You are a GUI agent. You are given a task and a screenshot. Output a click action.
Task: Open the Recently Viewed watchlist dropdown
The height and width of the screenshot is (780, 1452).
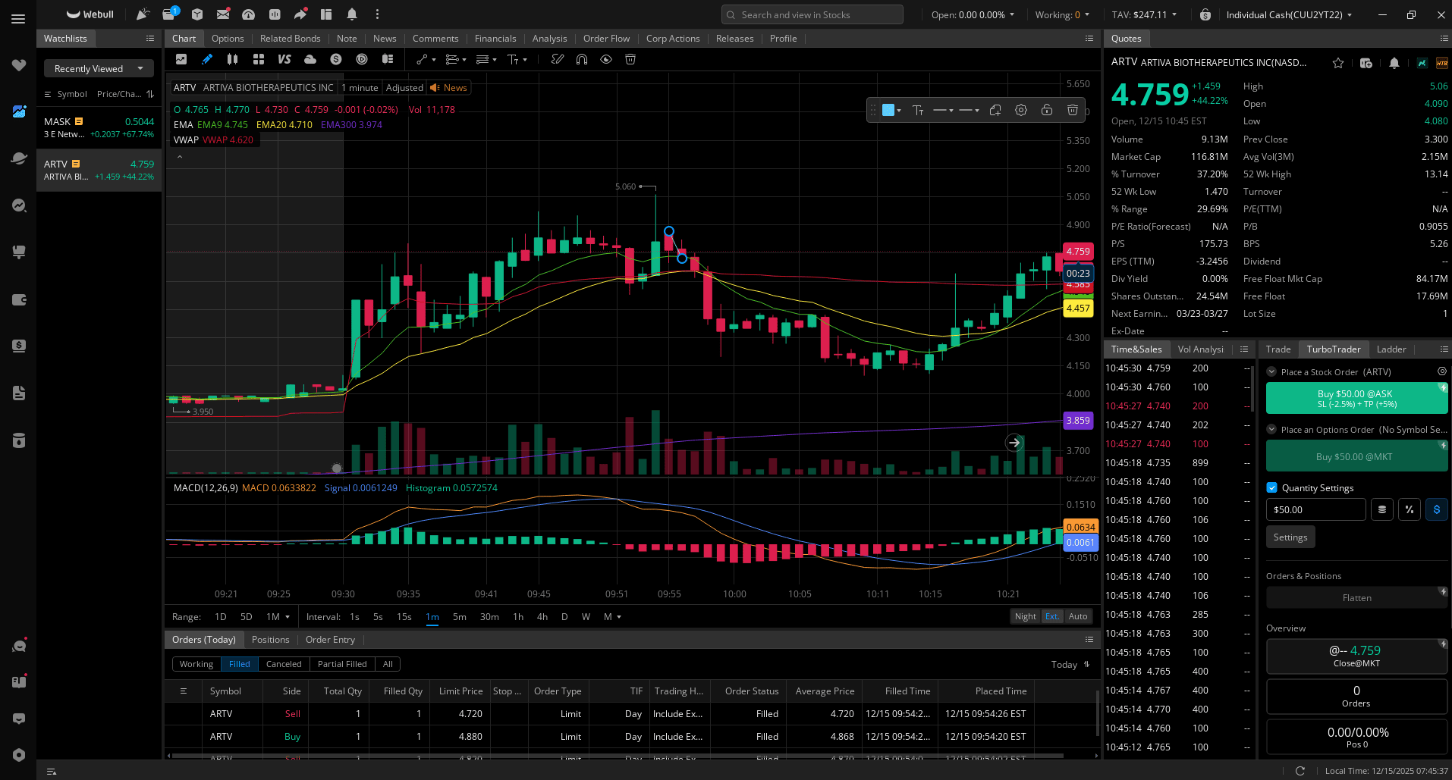click(99, 68)
